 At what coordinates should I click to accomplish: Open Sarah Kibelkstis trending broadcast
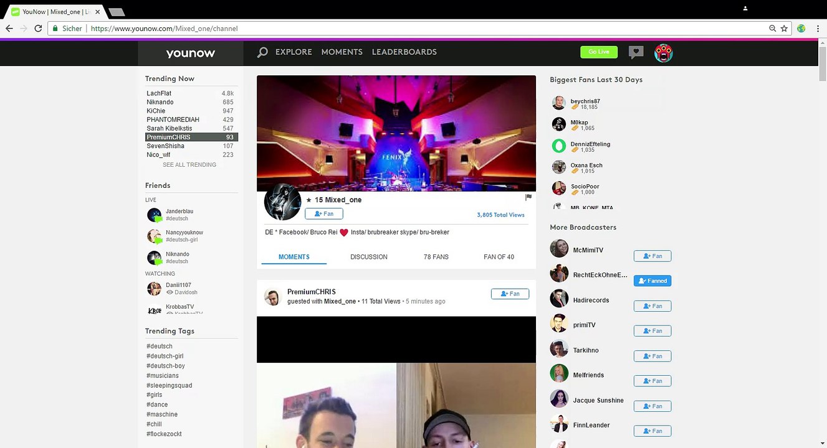tap(191, 128)
